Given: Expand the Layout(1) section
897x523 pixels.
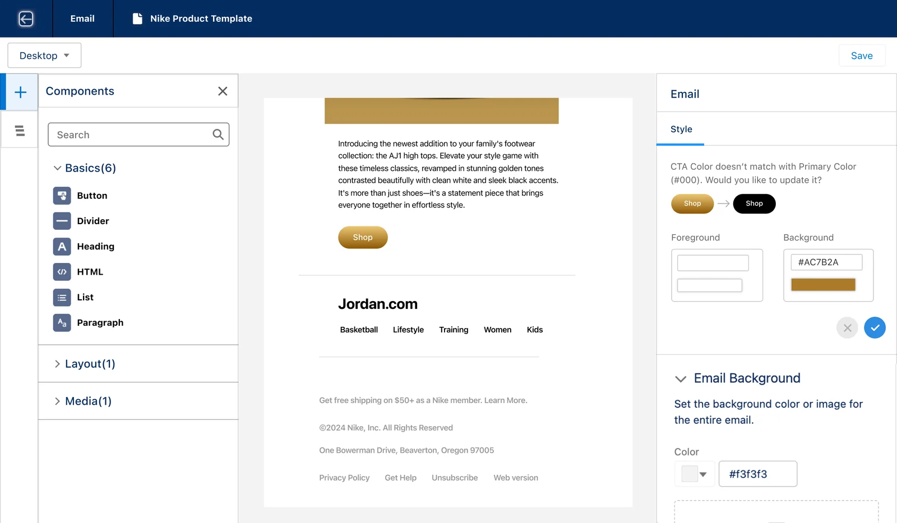Looking at the screenshot, I should tap(85, 364).
